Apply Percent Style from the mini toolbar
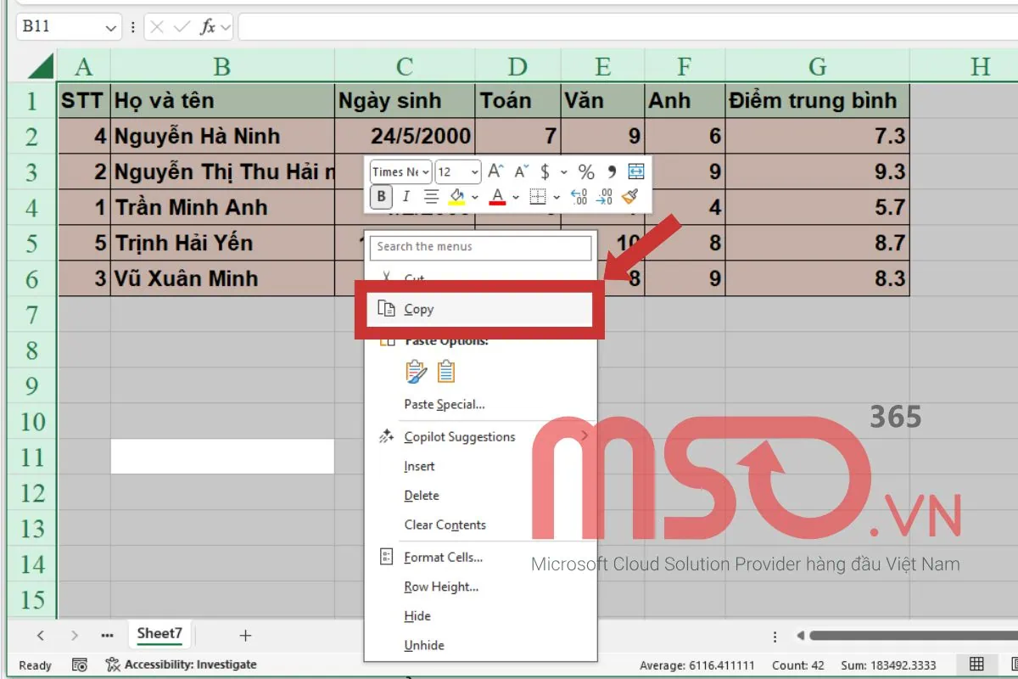Image resolution: width=1018 pixels, height=679 pixels. point(587,171)
